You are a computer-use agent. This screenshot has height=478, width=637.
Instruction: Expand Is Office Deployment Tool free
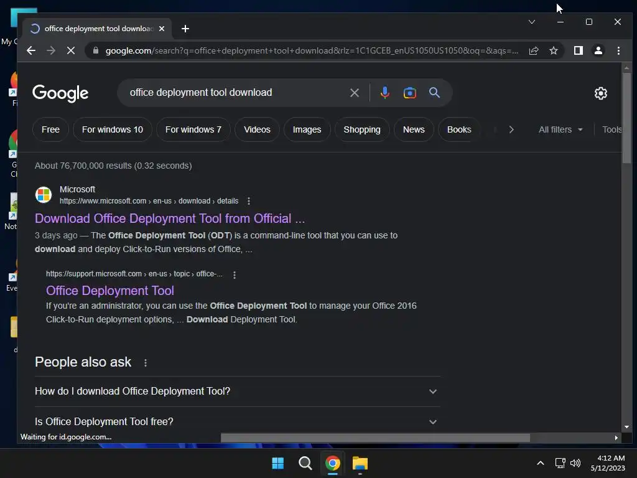pyautogui.click(x=237, y=421)
